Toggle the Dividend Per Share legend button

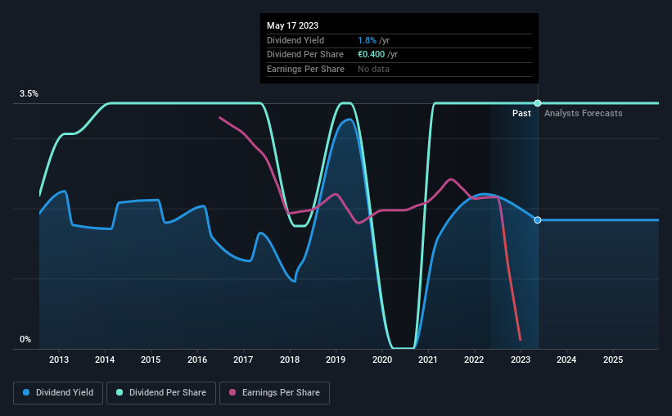[161, 392]
